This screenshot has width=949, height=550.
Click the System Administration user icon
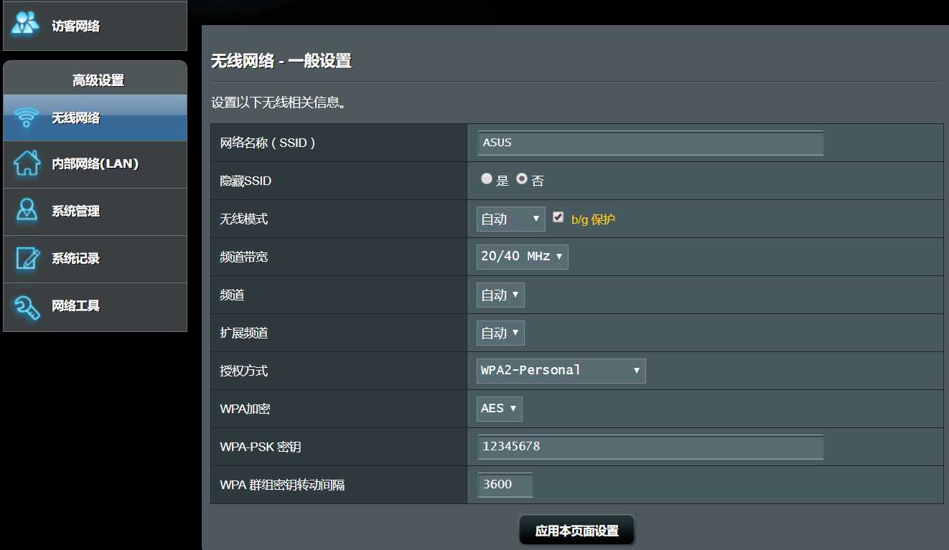(27, 211)
